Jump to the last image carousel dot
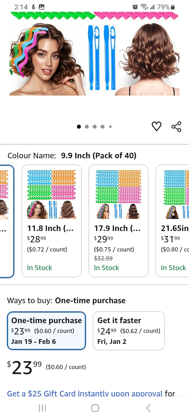Viewport: 189px width, 420px height. [x=110, y=127]
